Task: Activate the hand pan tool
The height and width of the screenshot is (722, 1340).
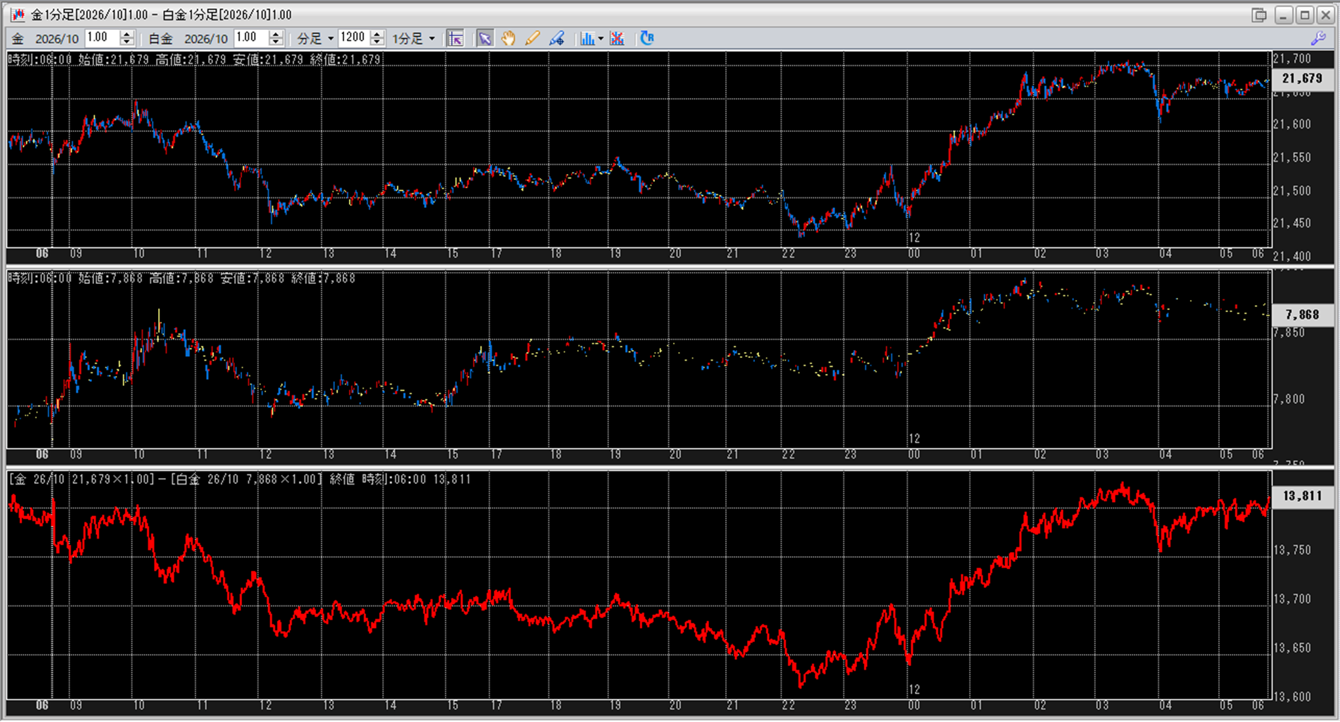Action: 508,39
